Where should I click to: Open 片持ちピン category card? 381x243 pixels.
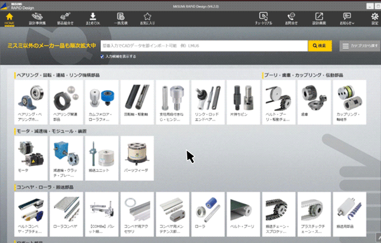(x=243, y=102)
